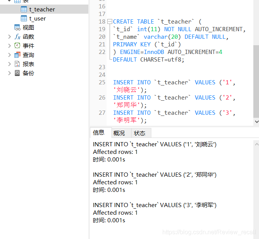Select the 函数 tree label
The image size is (259, 239).
(28, 36)
